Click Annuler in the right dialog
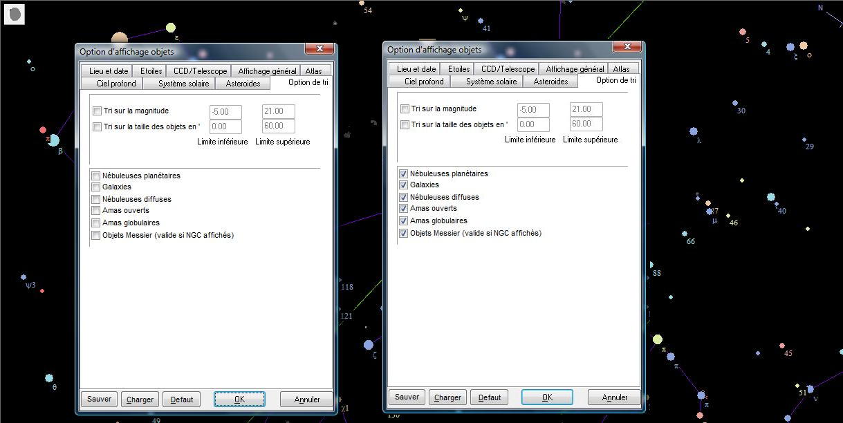The height and width of the screenshot is (423, 843). tap(614, 397)
